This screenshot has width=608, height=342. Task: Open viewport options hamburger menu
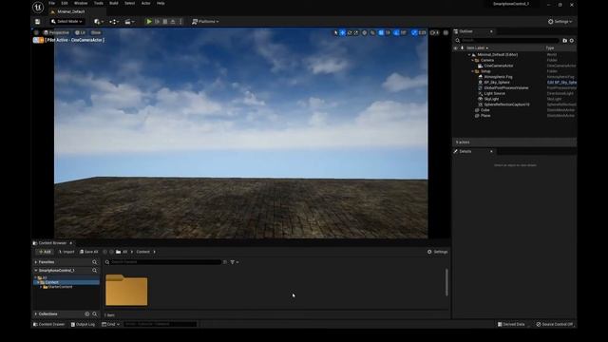tap(36, 33)
